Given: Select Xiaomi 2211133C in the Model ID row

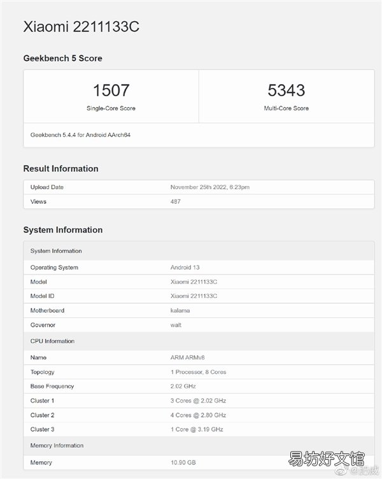Looking at the screenshot, I should [x=194, y=296].
